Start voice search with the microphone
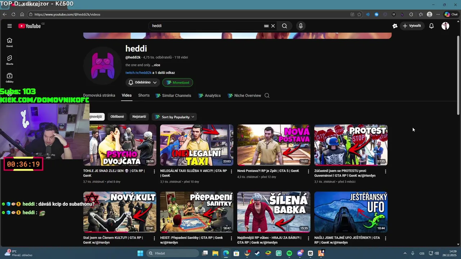Screen dimensions: 461x259 pyautogui.click(x=301, y=26)
